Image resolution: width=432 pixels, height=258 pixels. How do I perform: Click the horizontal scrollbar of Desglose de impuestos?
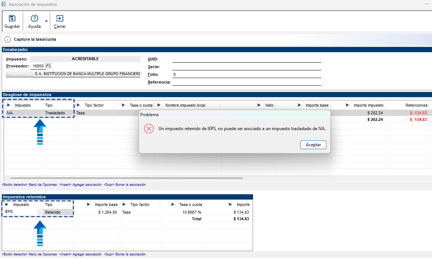pyautogui.click(x=127, y=178)
